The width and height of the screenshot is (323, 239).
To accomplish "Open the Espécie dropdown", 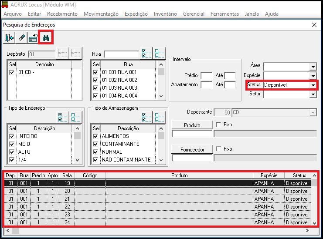I will point(313,76).
